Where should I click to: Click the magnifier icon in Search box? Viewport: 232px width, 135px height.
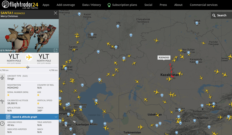[214, 15]
